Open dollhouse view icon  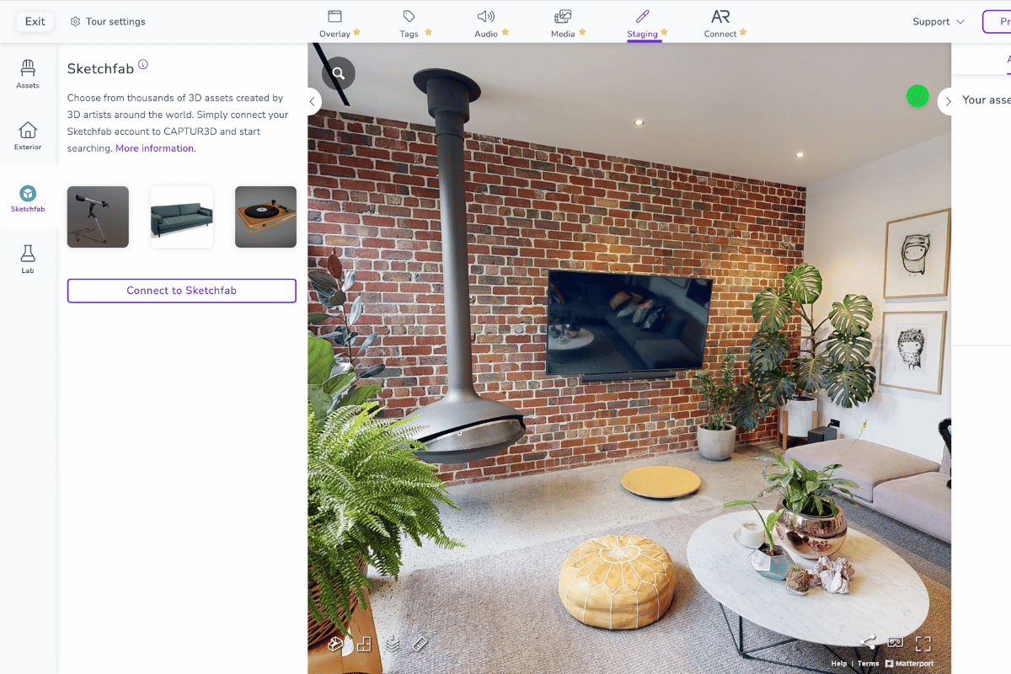click(335, 645)
